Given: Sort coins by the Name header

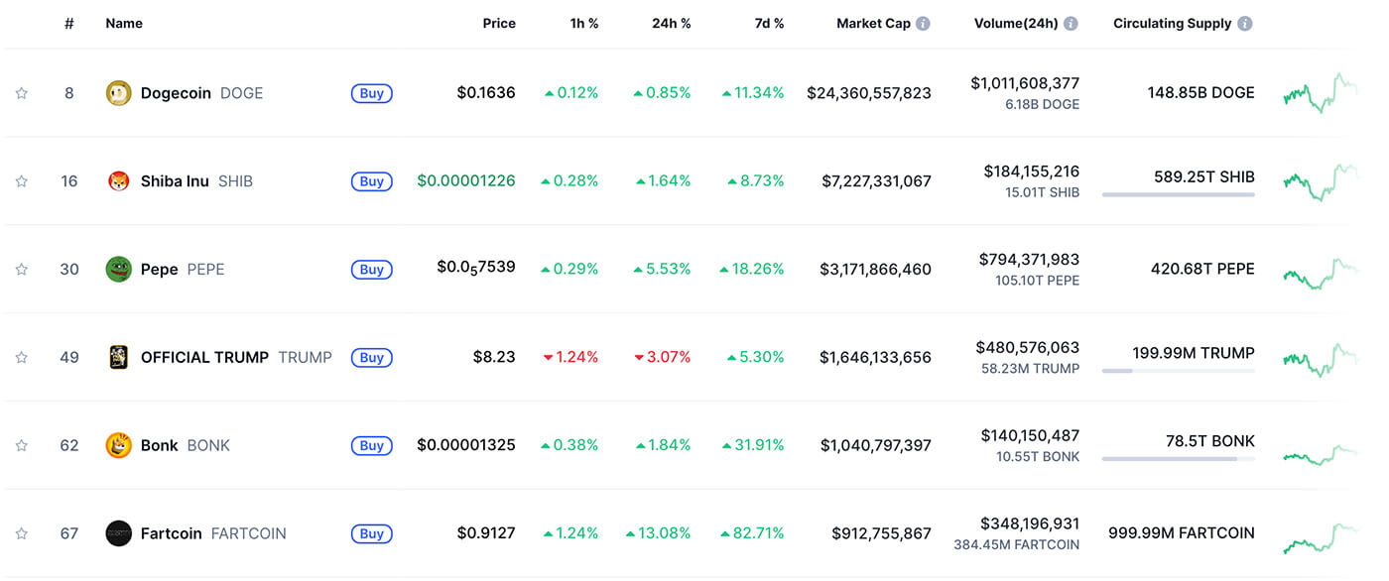Looking at the screenshot, I should click(124, 24).
